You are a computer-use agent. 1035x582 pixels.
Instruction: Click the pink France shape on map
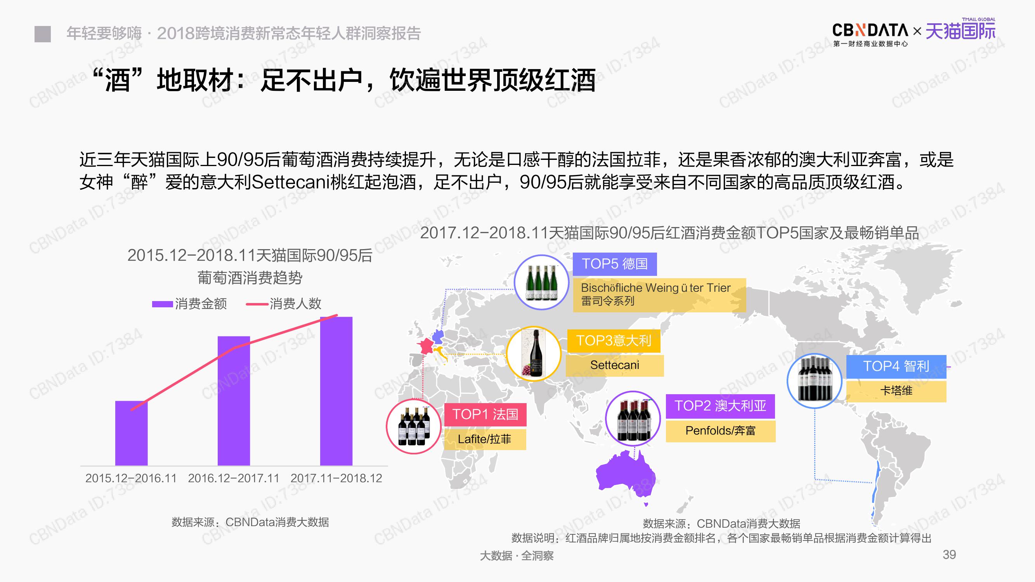(x=425, y=346)
